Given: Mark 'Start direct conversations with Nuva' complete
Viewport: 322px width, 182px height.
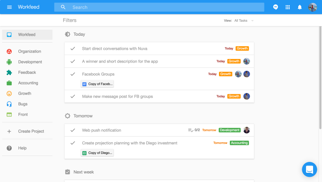Looking at the screenshot, I should [73, 49].
